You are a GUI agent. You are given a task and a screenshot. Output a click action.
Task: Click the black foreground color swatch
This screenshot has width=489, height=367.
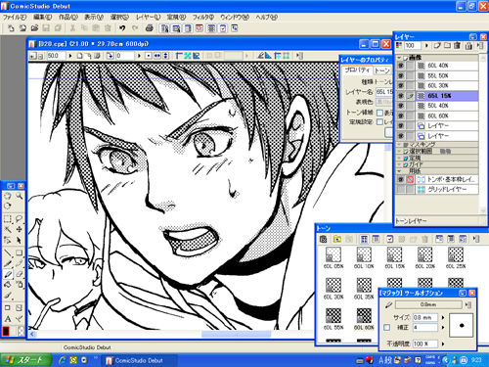point(6,331)
